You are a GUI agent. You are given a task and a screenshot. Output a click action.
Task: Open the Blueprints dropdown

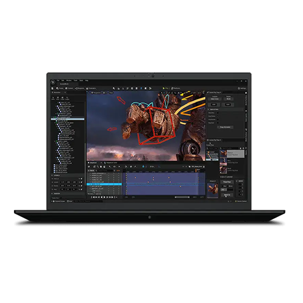[x=79, y=88]
